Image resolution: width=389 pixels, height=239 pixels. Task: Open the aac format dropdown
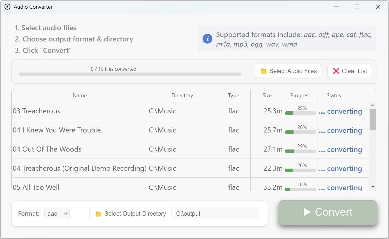[57, 213]
